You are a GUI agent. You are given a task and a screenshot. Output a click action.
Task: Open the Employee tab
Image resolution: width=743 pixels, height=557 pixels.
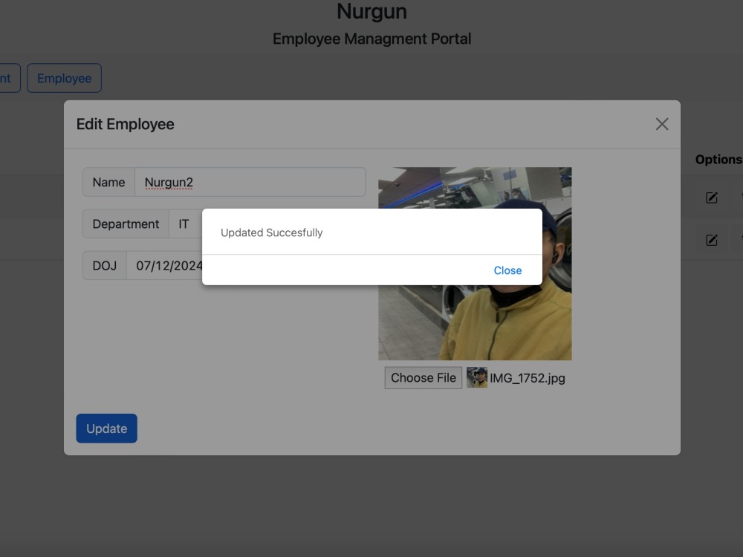tap(65, 78)
